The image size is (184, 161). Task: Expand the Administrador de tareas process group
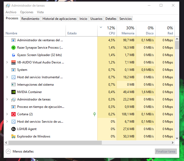pos(7,99)
